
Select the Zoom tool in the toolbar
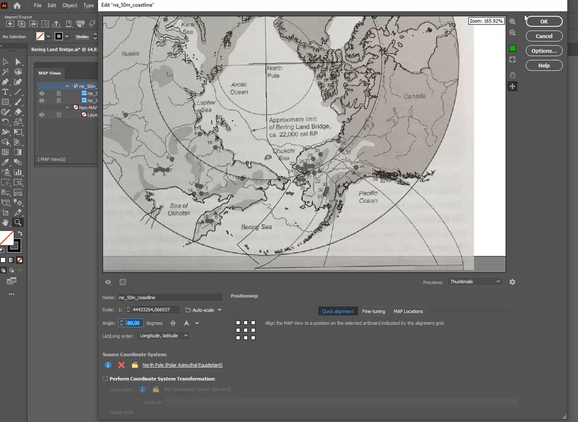pyautogui.click(x=18, y=222)
